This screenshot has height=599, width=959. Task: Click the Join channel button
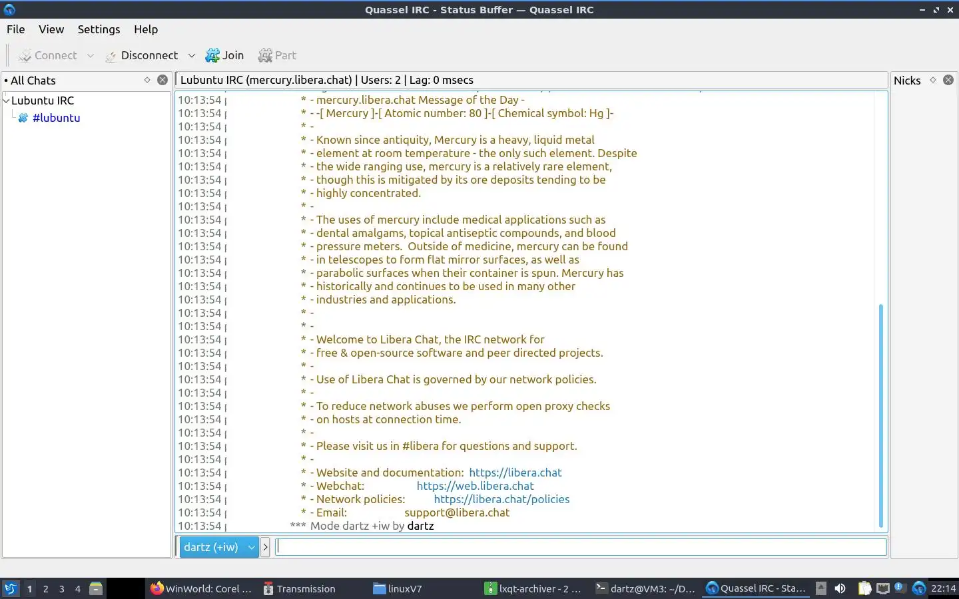[224, 55]
